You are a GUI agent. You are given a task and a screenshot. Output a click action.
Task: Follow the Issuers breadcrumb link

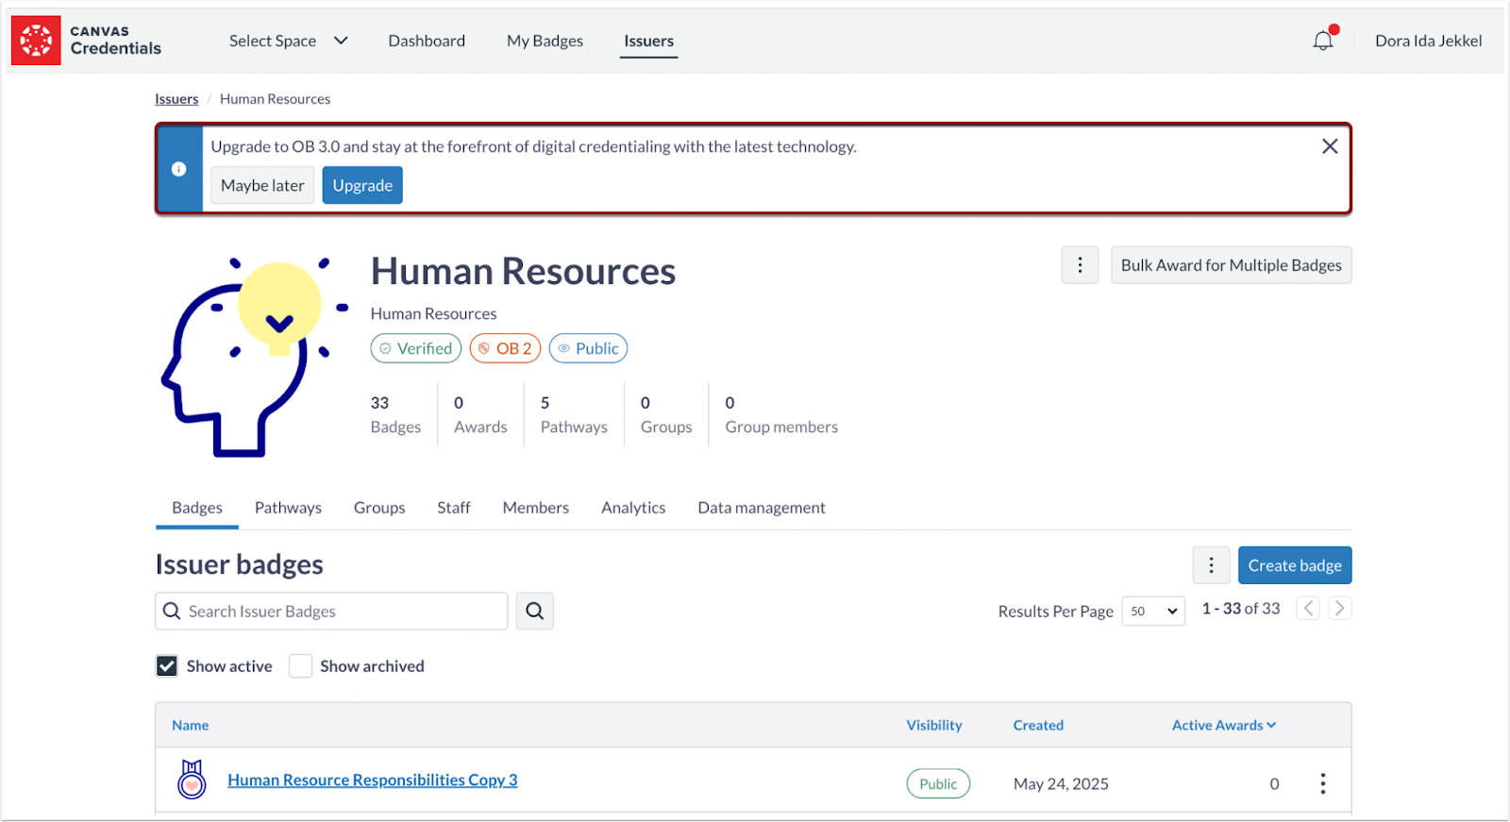[x=176, y=99]
